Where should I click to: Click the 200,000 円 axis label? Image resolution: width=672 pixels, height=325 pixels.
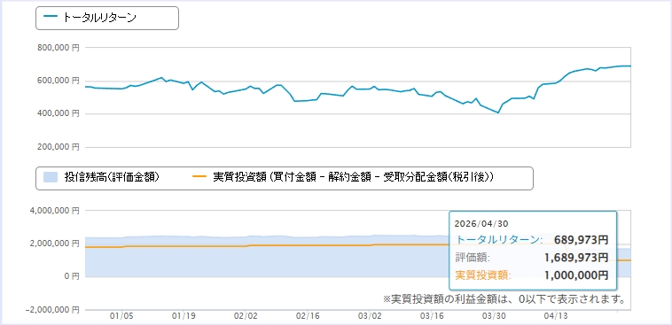click(58, 147)
